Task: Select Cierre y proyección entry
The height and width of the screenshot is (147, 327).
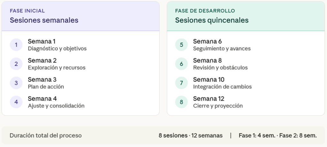Action: (x=218, y=106)
